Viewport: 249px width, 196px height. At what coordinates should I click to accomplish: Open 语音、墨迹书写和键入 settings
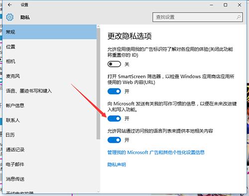[49, 91]
